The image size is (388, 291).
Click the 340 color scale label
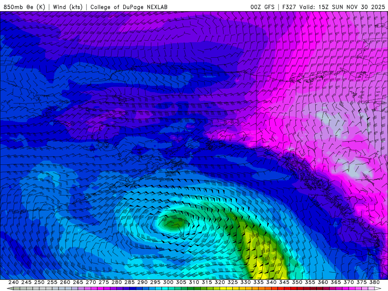(x=272, y=282)
